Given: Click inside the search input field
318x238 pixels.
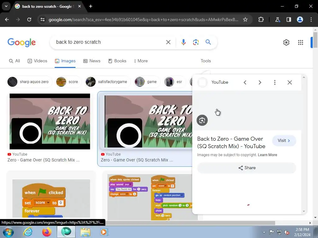Looking at the screenshot, I should click(x=110, y=42).
